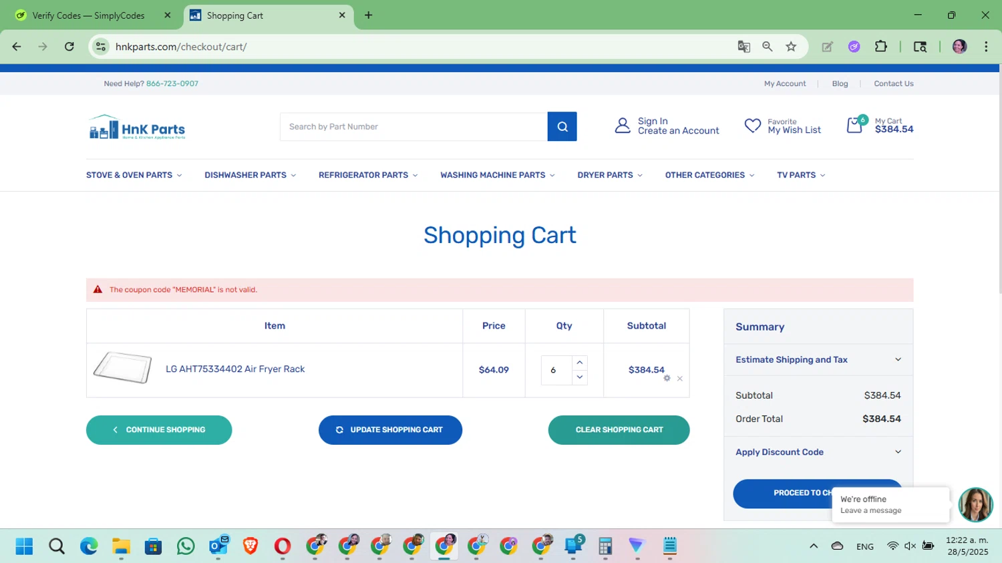Click the heart wish list icon
The width and height of the screenshot is (1002, 563).
[x=753, y=126]
